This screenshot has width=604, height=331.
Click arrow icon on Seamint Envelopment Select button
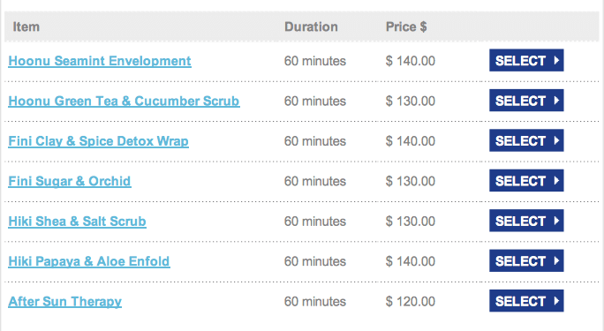556,60
